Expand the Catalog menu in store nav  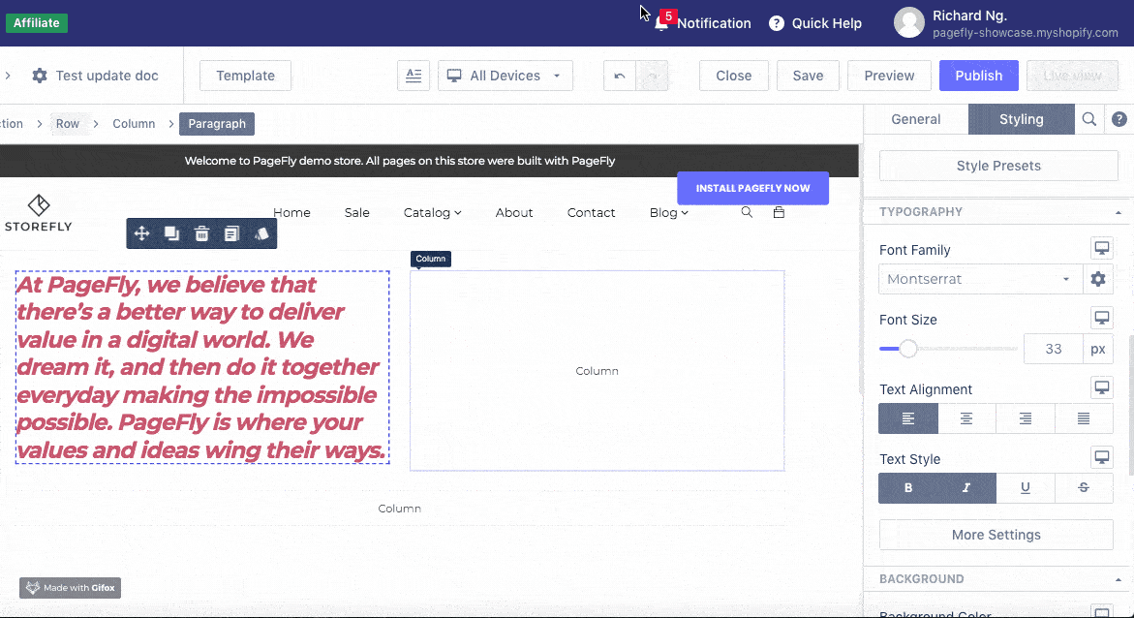click(433, 212)
